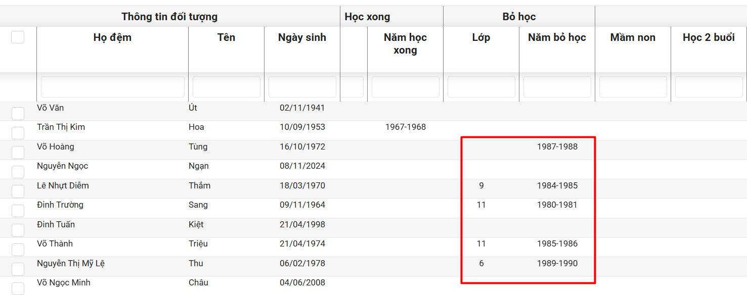Viewport: 747px width, 295px height.
Task: Tick the checkbox for Đinh Trường Sang
Action: 18,211
